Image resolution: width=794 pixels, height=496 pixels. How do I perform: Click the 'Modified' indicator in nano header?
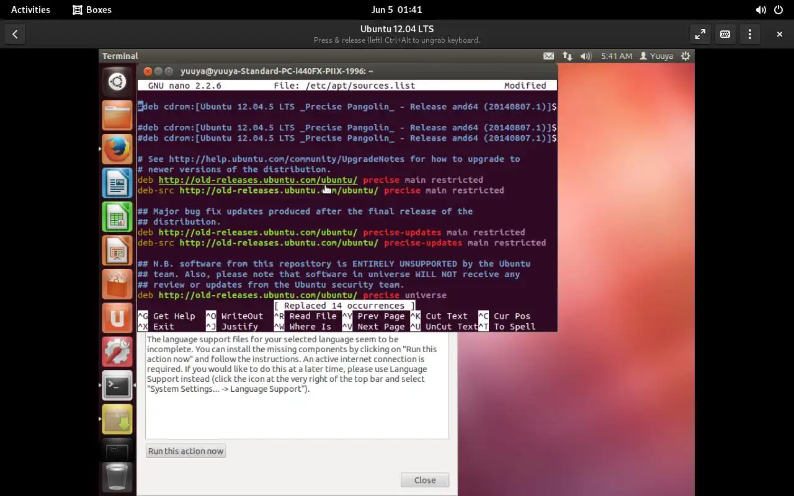tap(525, 86)
